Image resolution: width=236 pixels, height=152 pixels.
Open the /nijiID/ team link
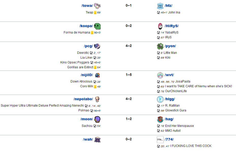[87, 75]
